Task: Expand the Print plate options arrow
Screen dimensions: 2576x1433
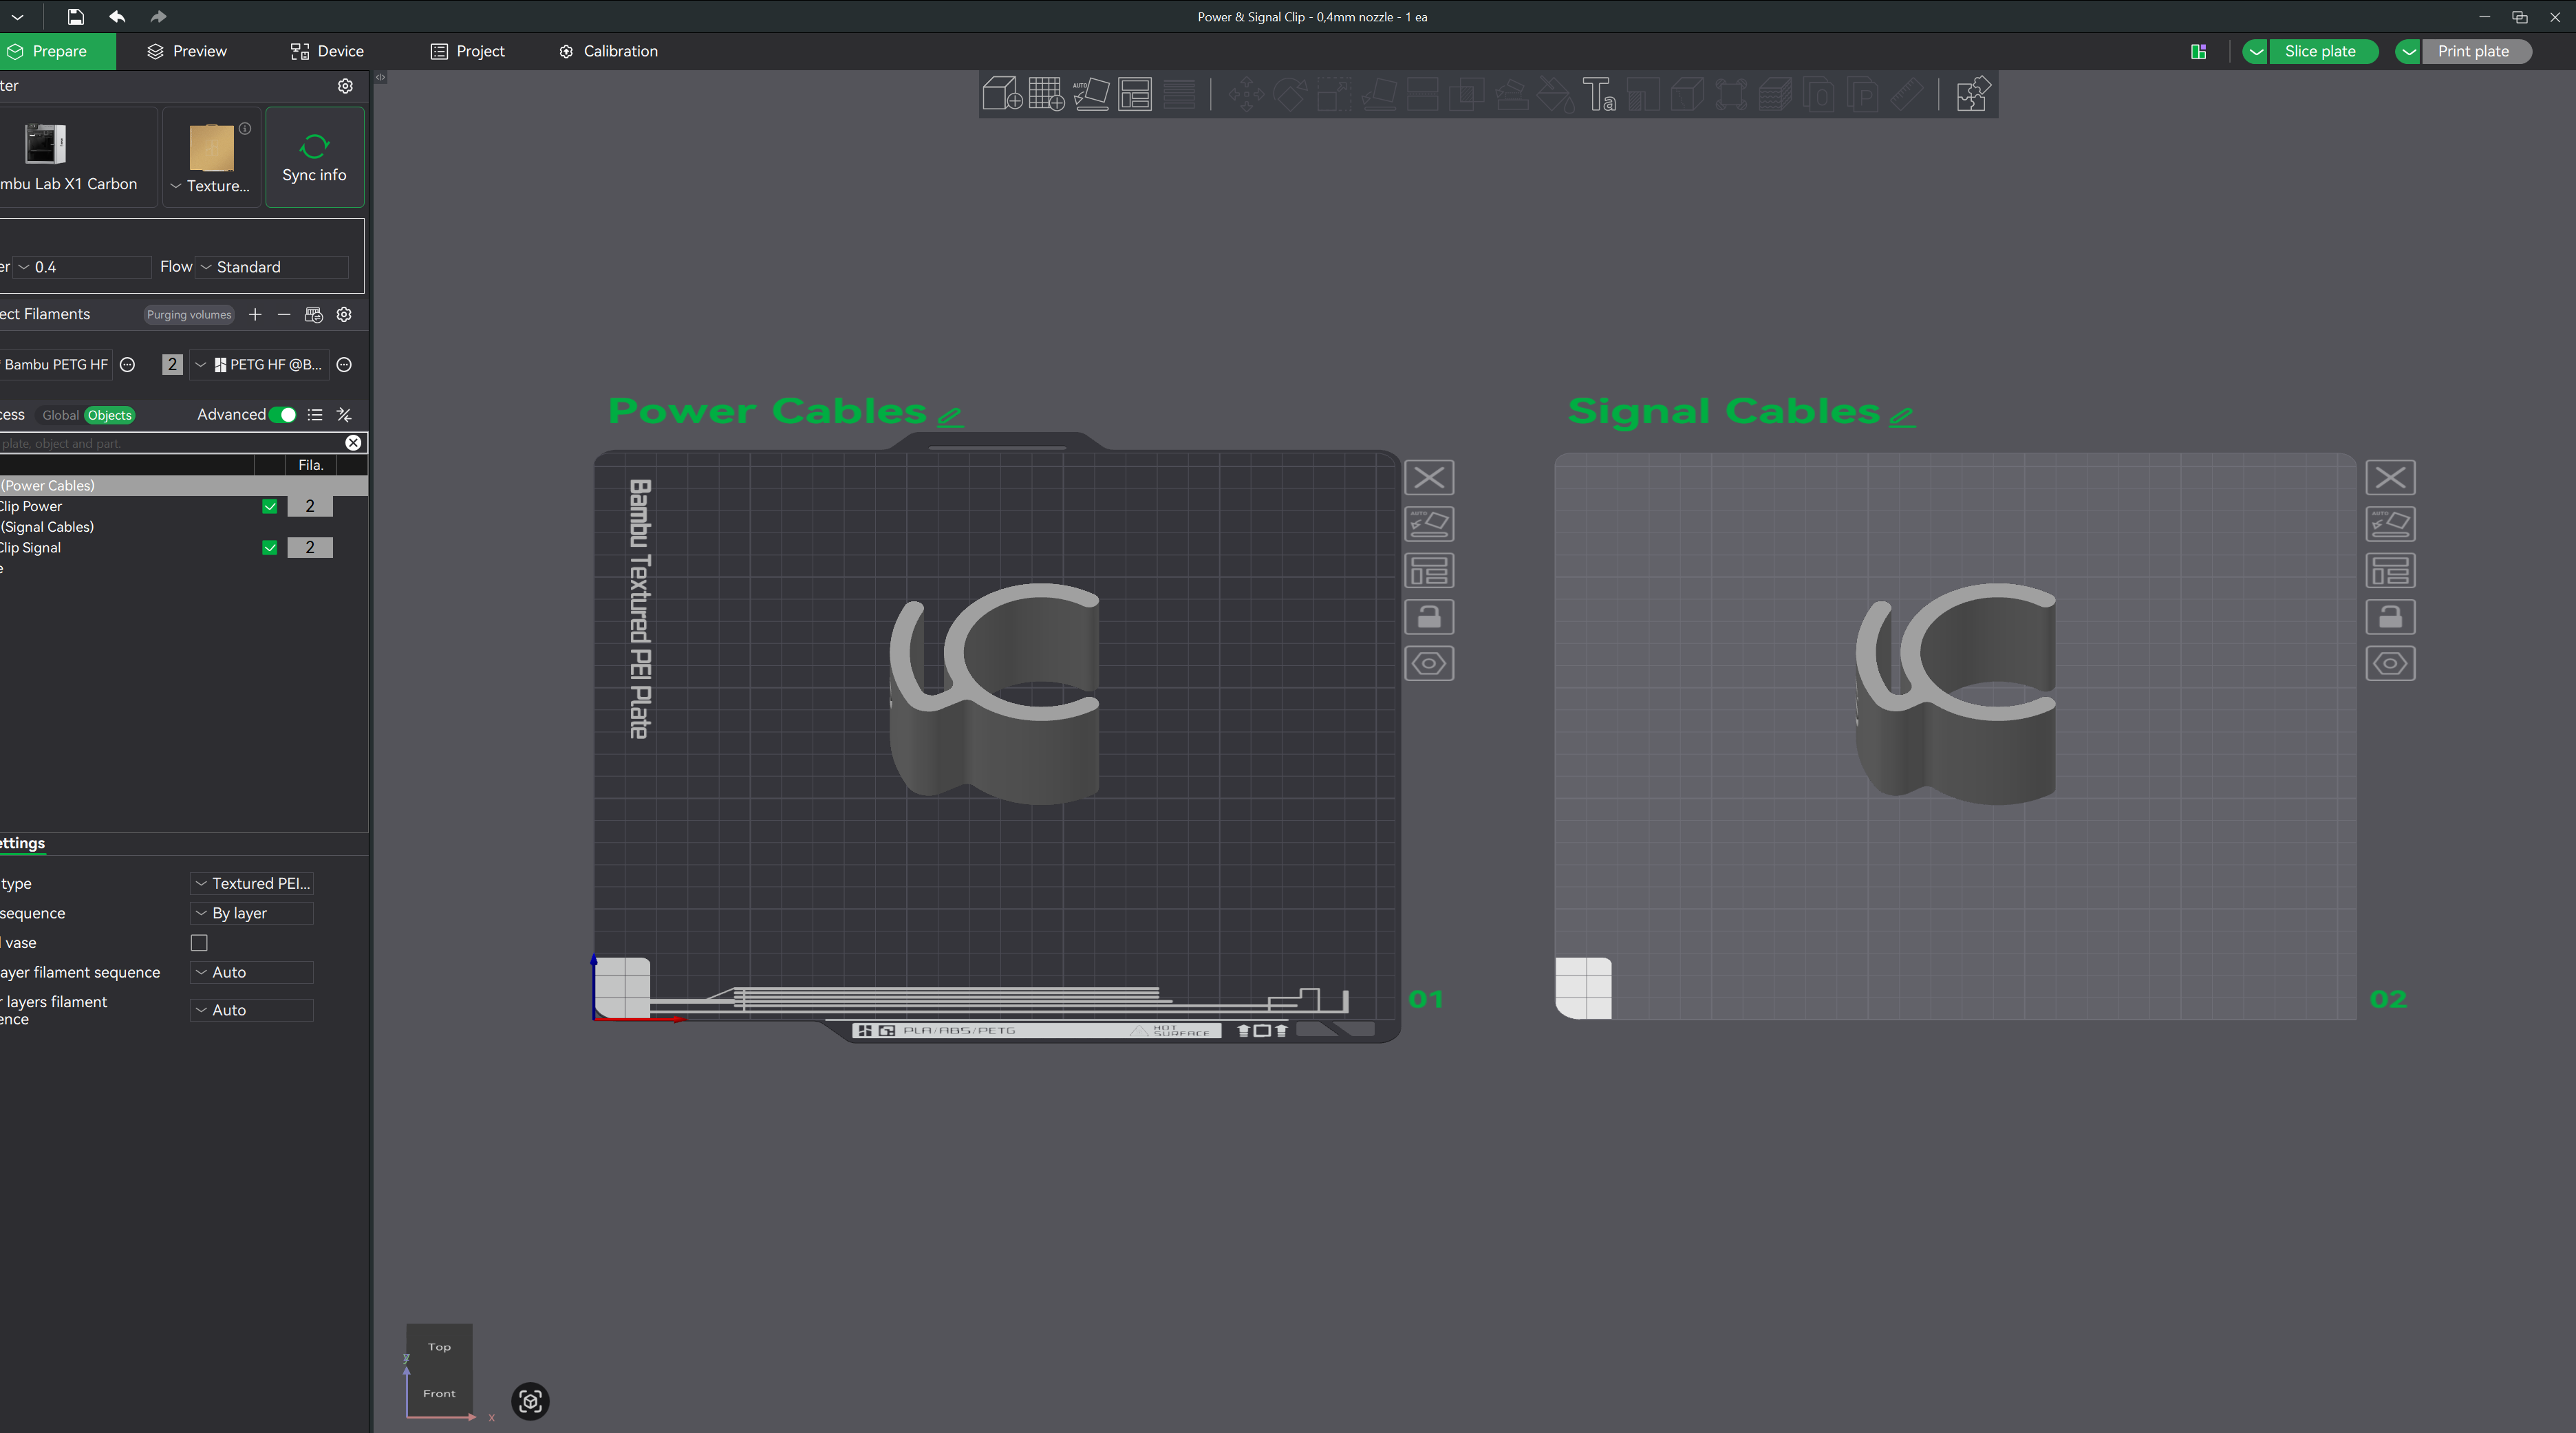Action: click(x=2408, y=51)
